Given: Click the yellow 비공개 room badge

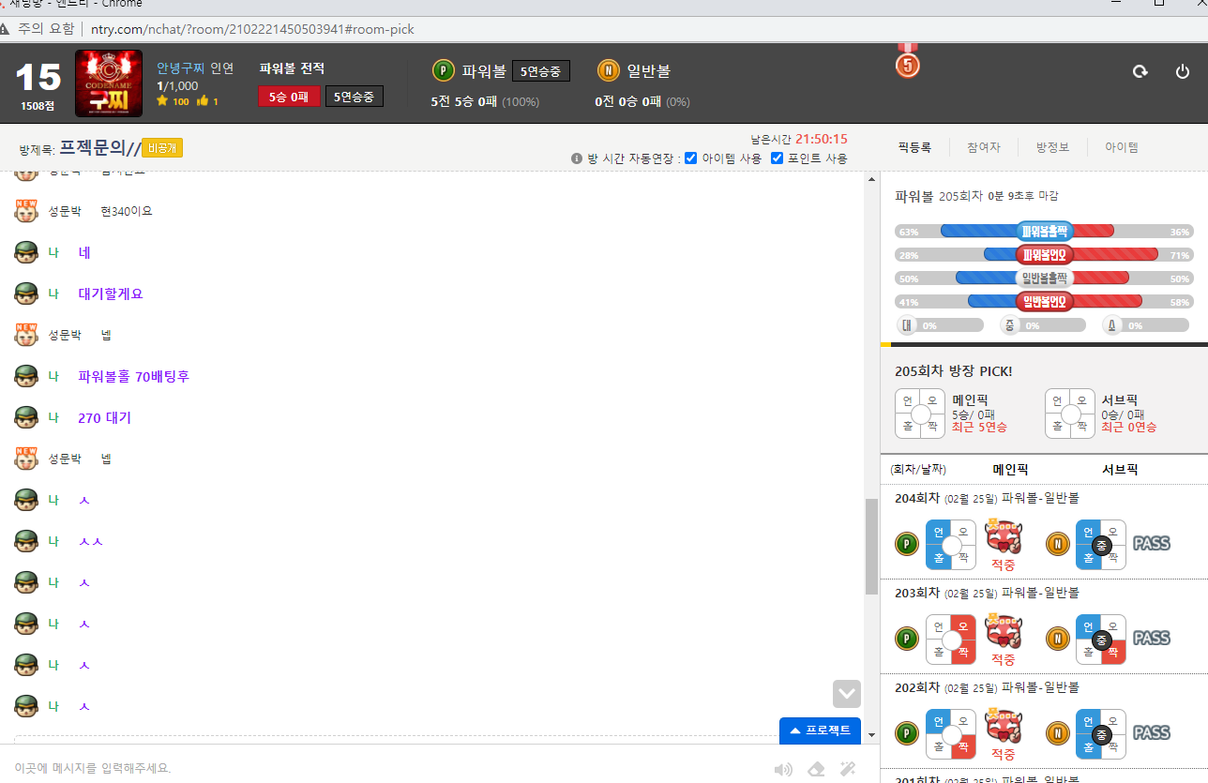Looking at the screenshot, I should click(x=162, y=148).
